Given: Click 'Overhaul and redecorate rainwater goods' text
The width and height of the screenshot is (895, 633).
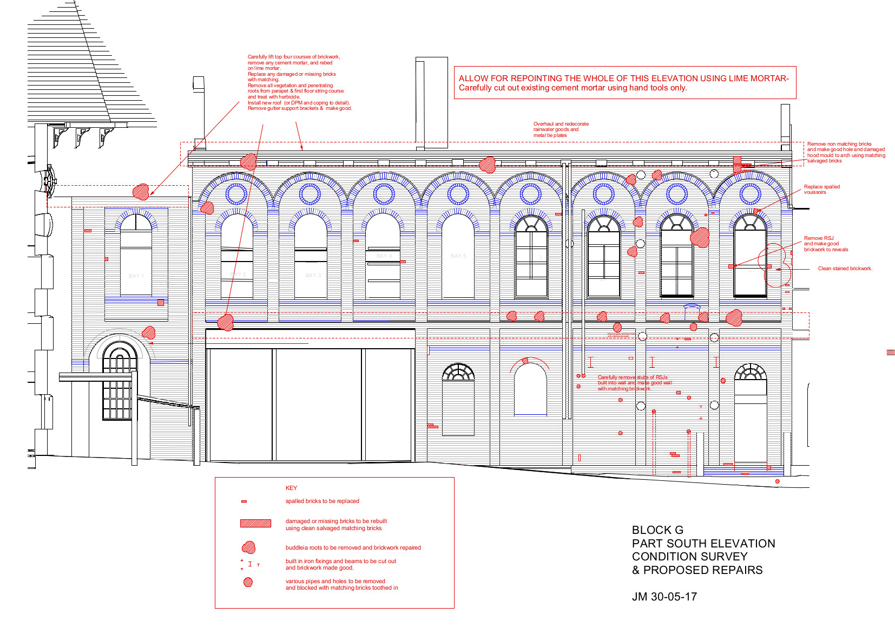Looking at the screenshot, I should [561, 129].
